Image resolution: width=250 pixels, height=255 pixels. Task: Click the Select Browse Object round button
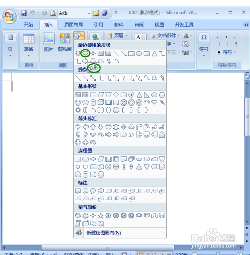247,234
